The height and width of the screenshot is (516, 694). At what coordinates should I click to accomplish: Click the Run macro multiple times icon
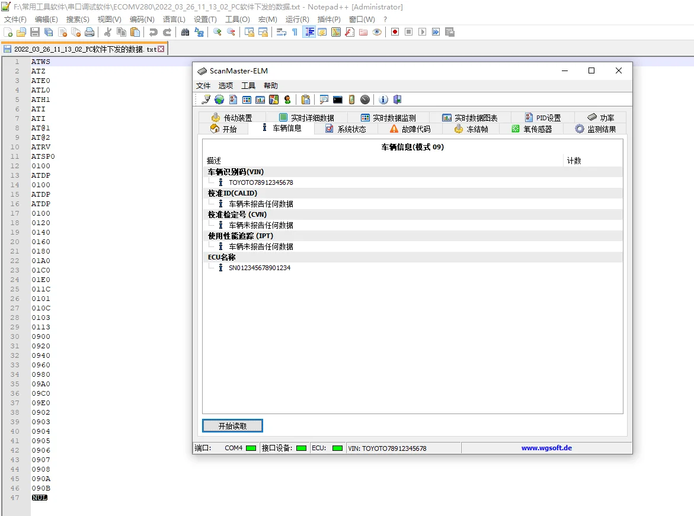coord(436,32)
